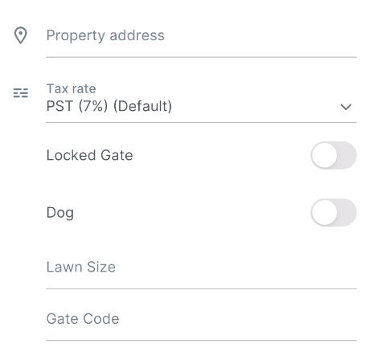Click the Locked Gate toggle knob
Image resolution: width=369 pixels, height=360 pixels.
(324, 155)
